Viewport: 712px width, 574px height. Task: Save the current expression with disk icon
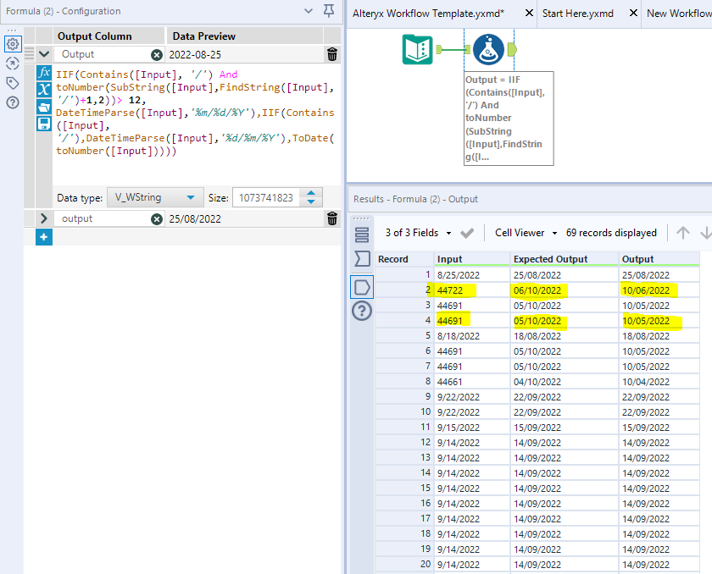point(44,122)
